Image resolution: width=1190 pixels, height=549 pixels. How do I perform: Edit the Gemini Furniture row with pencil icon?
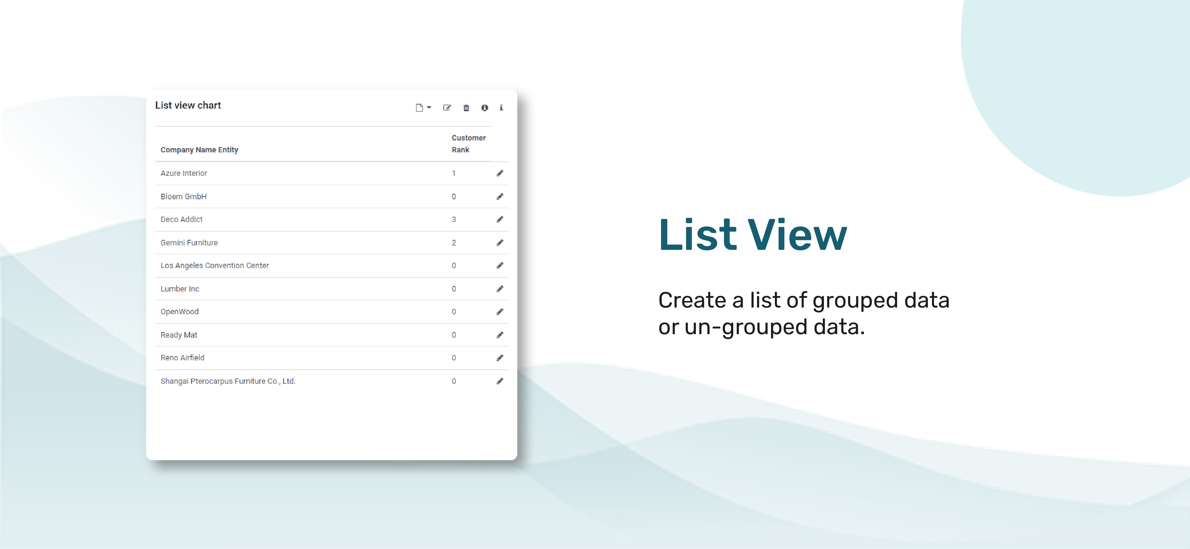click(500, 243)
